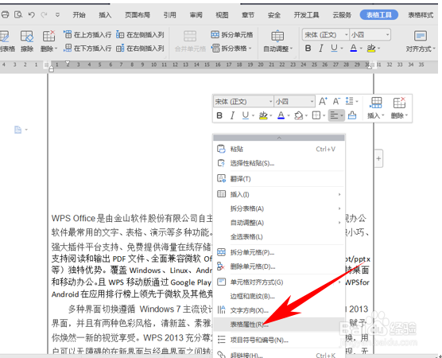Open line spacing in mini toolbar
The height and width of the screenshot is (358, 442).
coord(351,101)
